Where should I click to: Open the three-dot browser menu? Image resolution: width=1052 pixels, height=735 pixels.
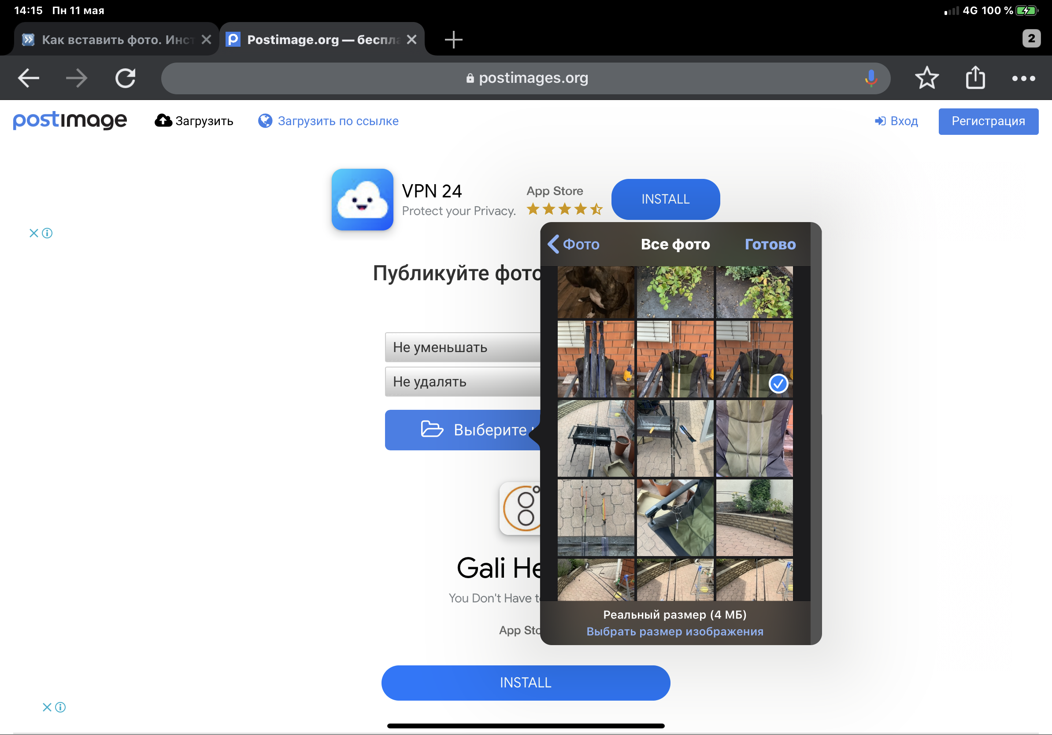1023,78
